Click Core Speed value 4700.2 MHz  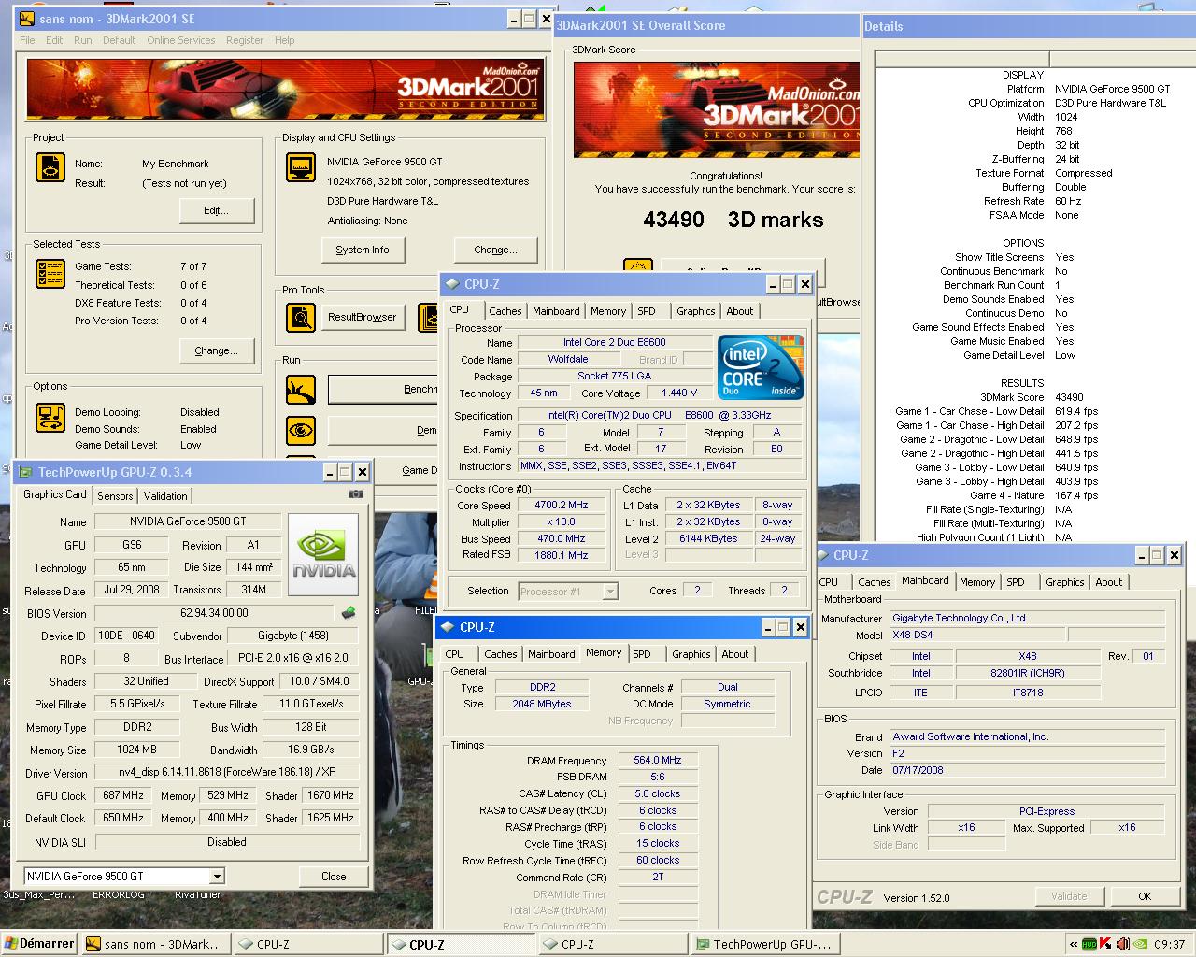(562, 506)
